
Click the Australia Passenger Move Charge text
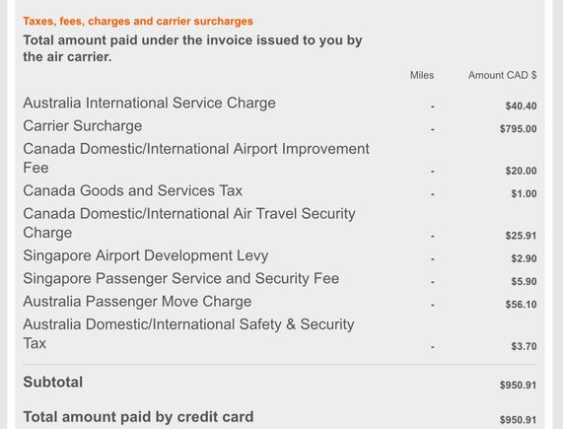click(137, 302)
